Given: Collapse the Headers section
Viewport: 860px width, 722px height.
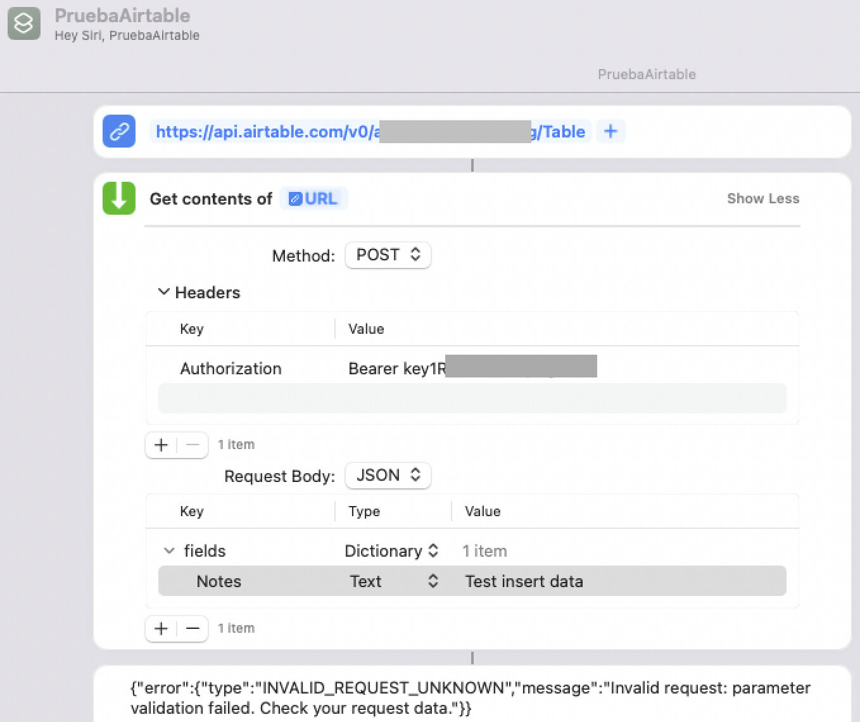Looking at the screenshot, I should point(164,292).
